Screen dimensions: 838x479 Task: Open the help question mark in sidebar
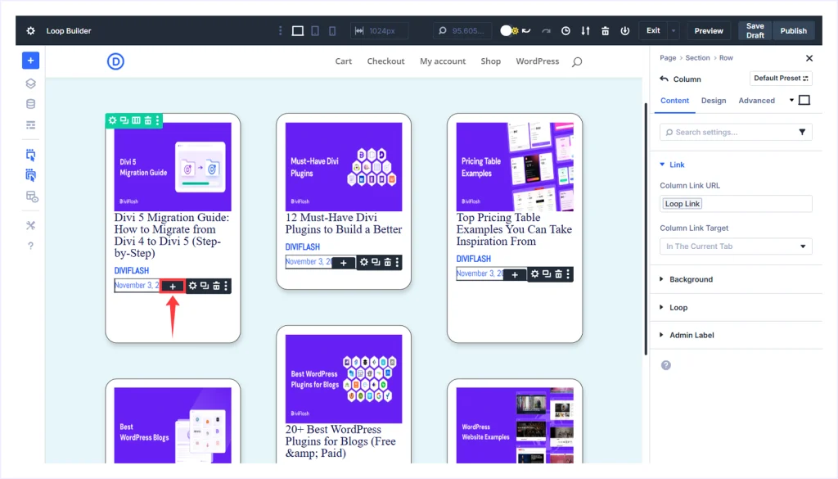(x=30, y=246)
